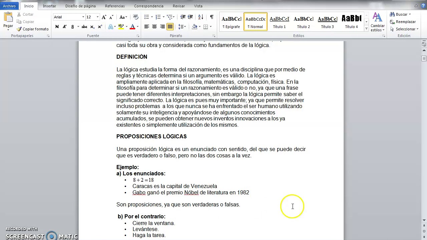The width and height of the screenshot is (427, 240).
Task: Click the vertical scrollbar down arrow
Action: 424,220
